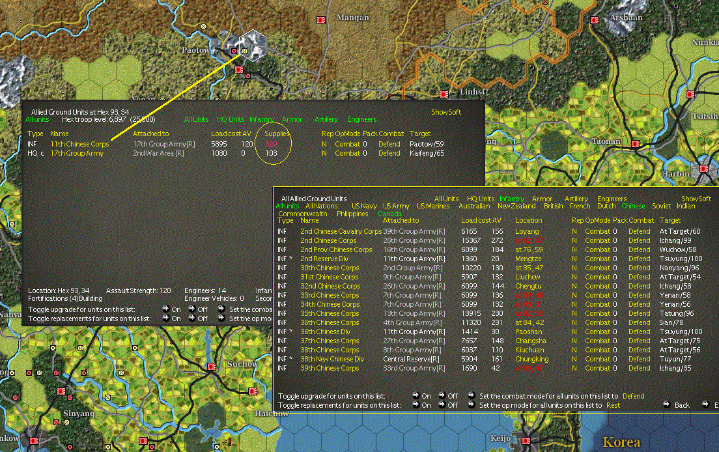Select Infantry filter in hex 93,34 panel

tap(262, 120)
